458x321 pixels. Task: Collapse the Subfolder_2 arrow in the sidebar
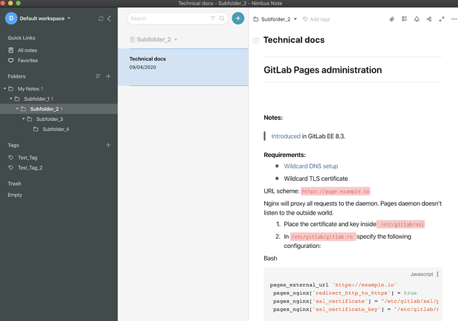click(17, 109)
